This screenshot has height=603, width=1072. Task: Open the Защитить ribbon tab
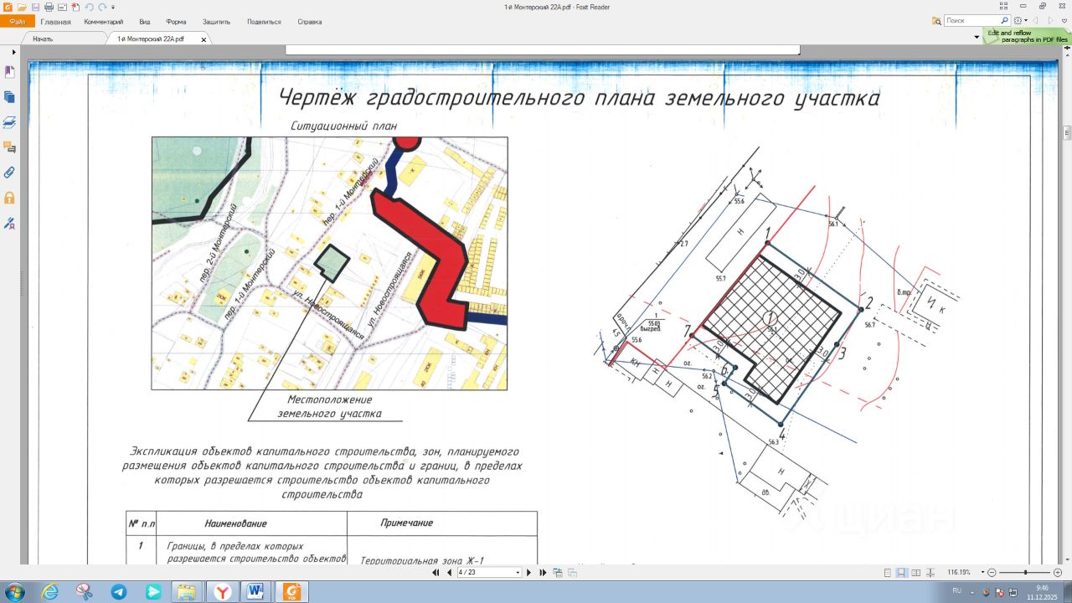[x=217, y=22]
